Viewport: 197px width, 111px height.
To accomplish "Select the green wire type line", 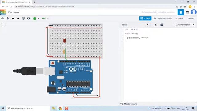I will [44, 18].
